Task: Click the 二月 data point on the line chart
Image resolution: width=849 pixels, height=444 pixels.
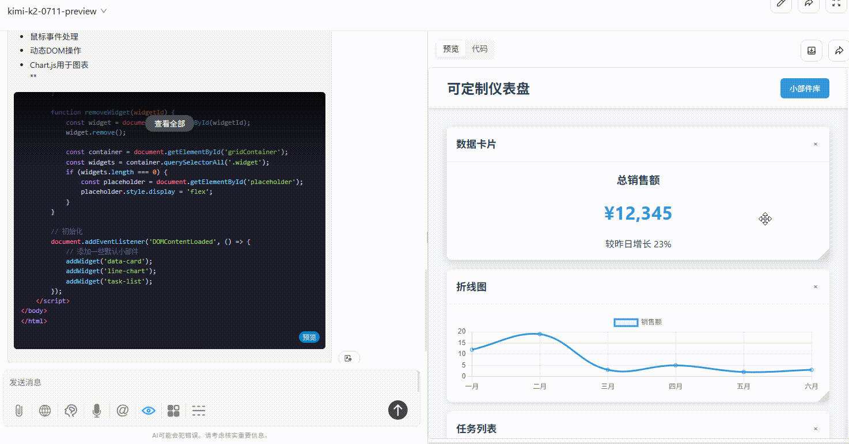Action: (x=540, y=334)
